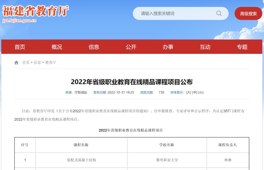The image size is (264, 170).
Task: Open the 首页 navigation tab
Action: [x=20, y=47]
